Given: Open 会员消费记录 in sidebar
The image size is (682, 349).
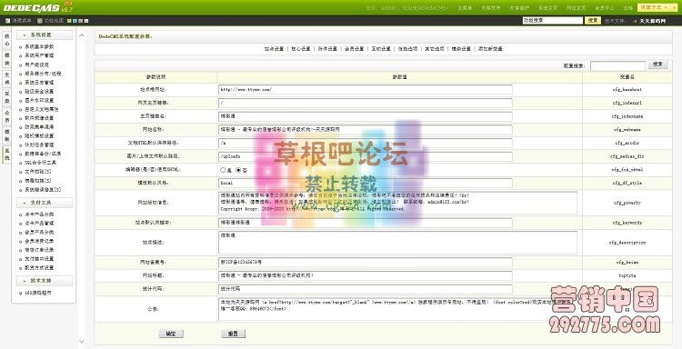Looking at the screenshot, I should [x=39, y=241].
